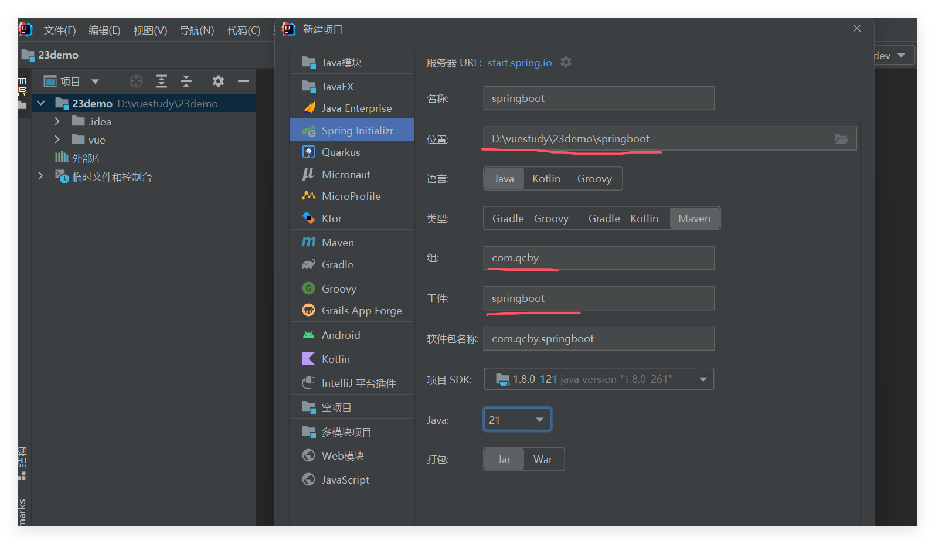Choose Groovy language option
The height and width of the screenshot is (544, 935).
(594, 179)
